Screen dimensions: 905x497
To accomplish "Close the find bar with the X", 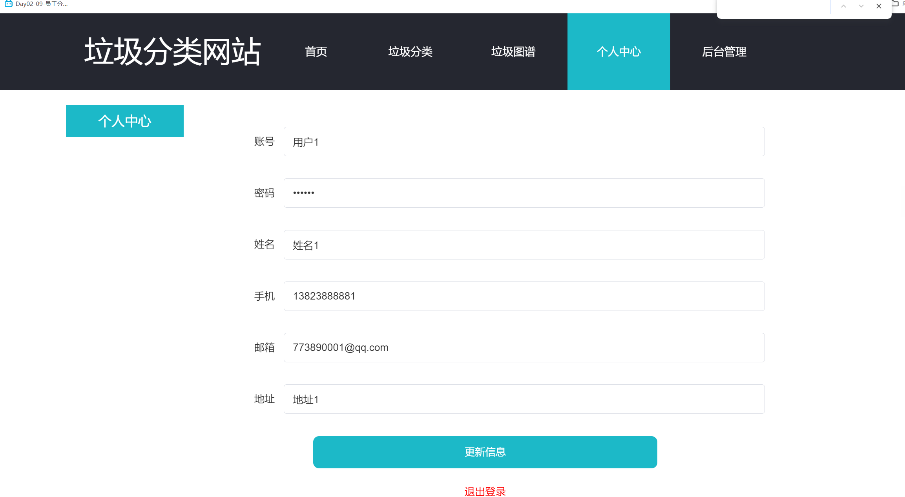I will coord(879,6).
